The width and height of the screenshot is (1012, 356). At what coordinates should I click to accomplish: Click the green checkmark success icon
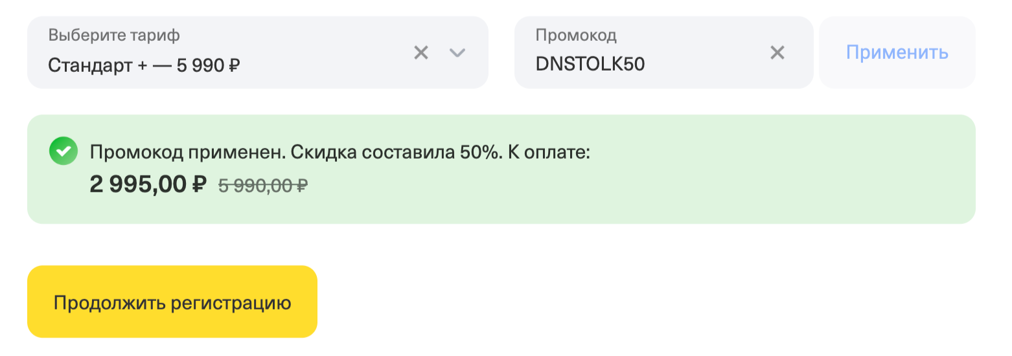[x=63, y=151]
